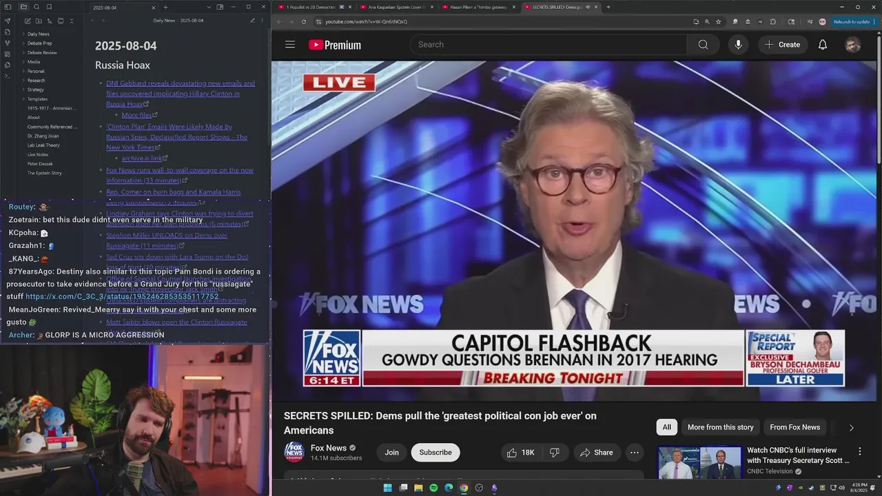Screen dimensions: 882x496
Task: Click YouTube search magnifier button
Action: click(703, 45)
